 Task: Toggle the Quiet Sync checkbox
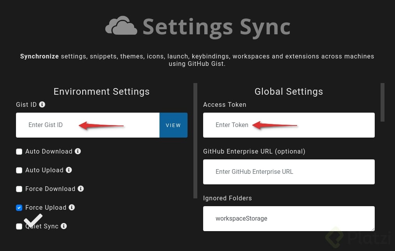pyautogui.click(x=19, y=226)
